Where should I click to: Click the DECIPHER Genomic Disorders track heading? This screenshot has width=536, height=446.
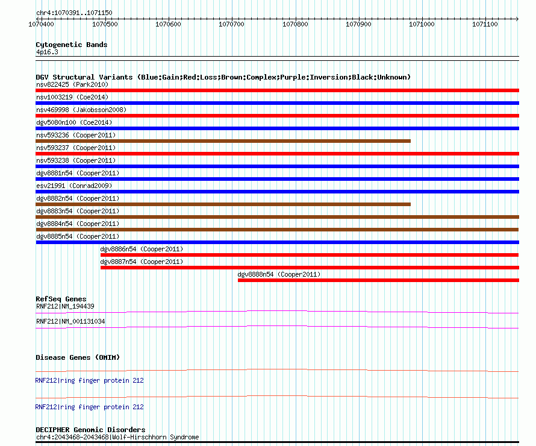(x=90, y=430)
